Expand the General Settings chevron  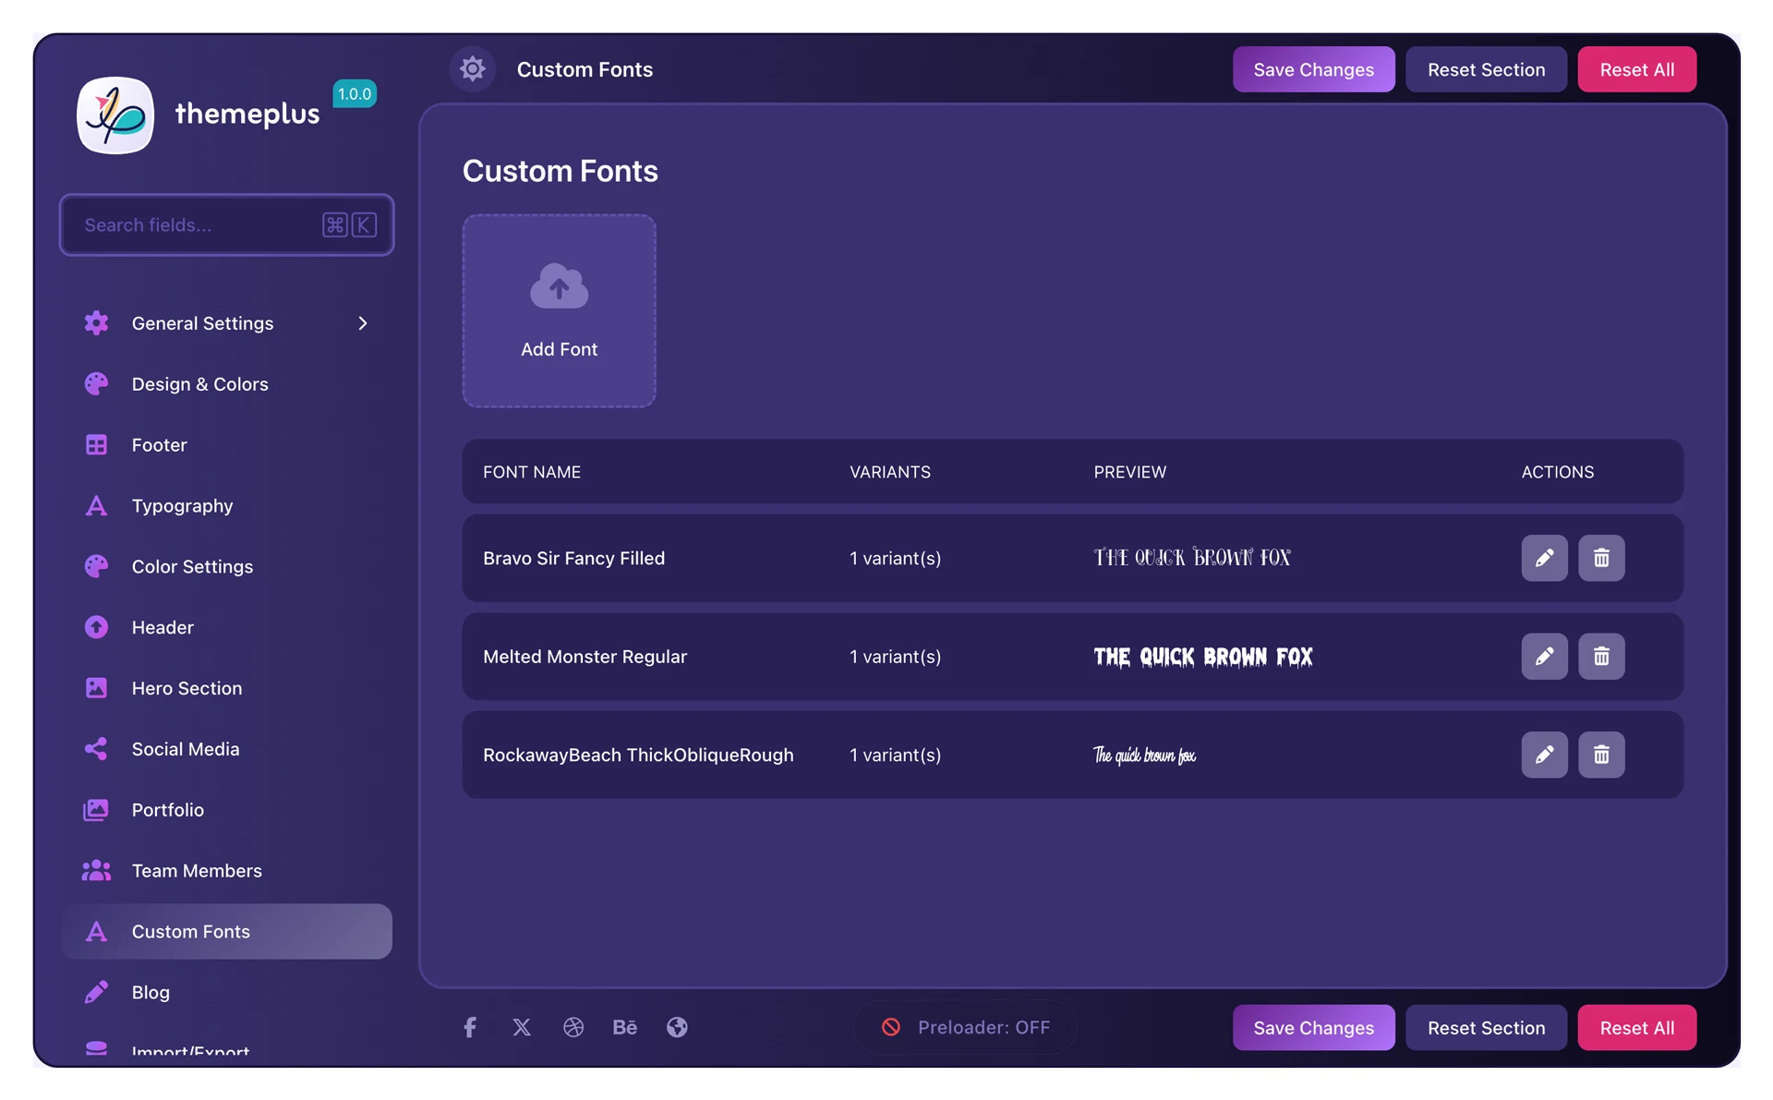(363, 323)
